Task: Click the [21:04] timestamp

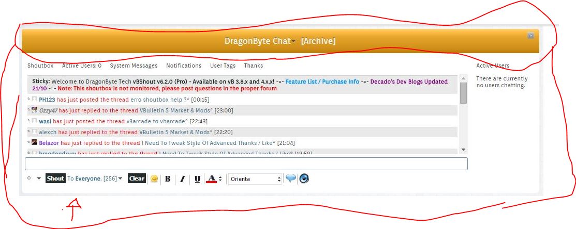Action: 286,143
